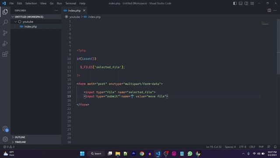Toggle primary side bar layout icon
The width and height of the screenshot is (280, 158).
[x=235, y=4]
